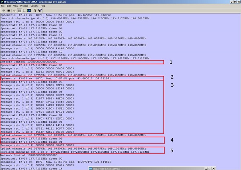Open the View menu

[x=15, y=6]
